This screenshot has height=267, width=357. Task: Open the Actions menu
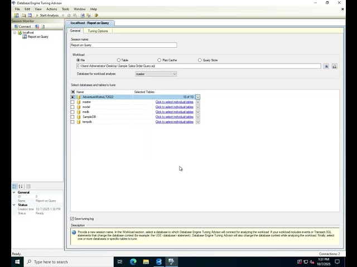click(52, 9)
